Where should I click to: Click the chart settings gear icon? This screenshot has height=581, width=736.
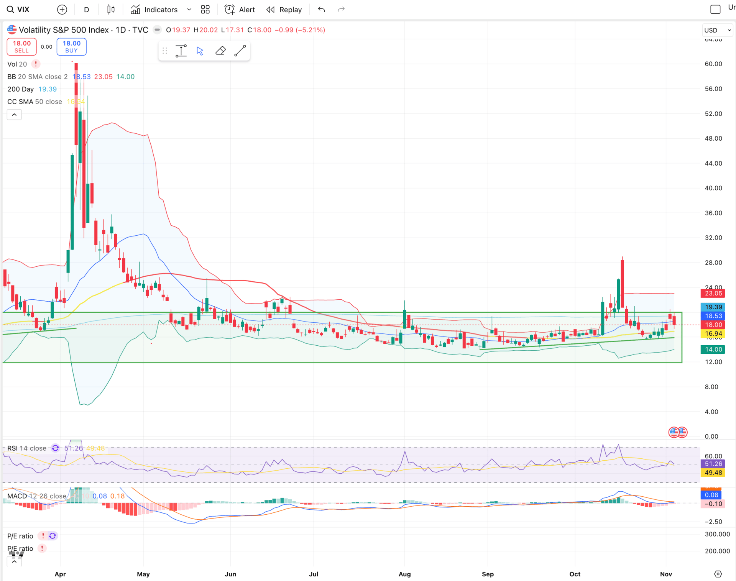click(718, 574)
